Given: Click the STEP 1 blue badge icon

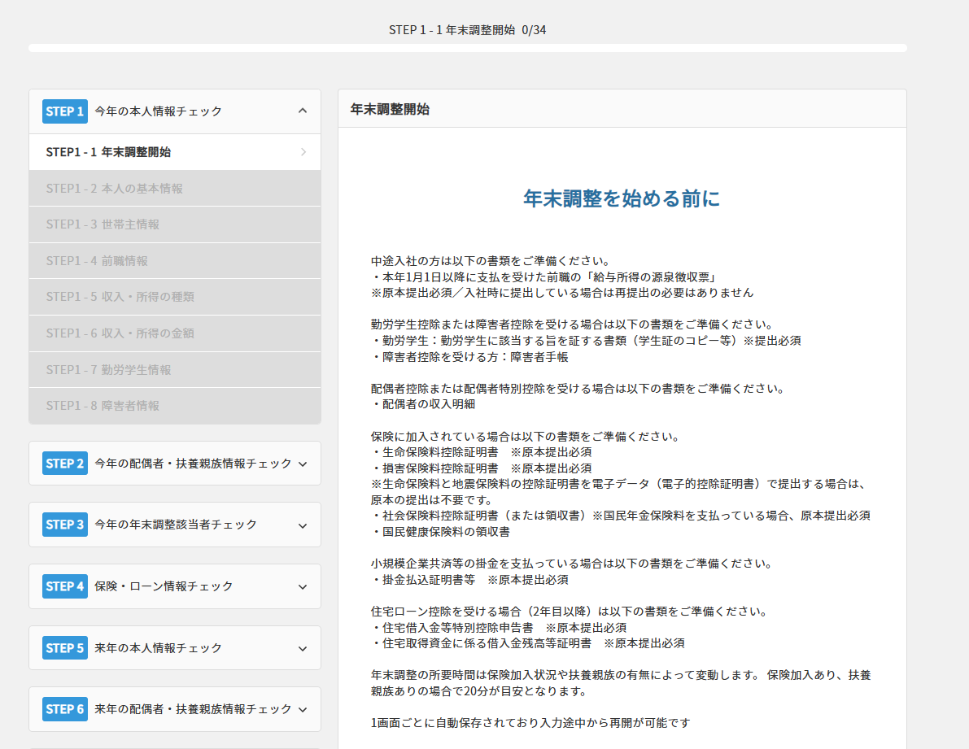Looking at the screenshot, I should [63, 111].
